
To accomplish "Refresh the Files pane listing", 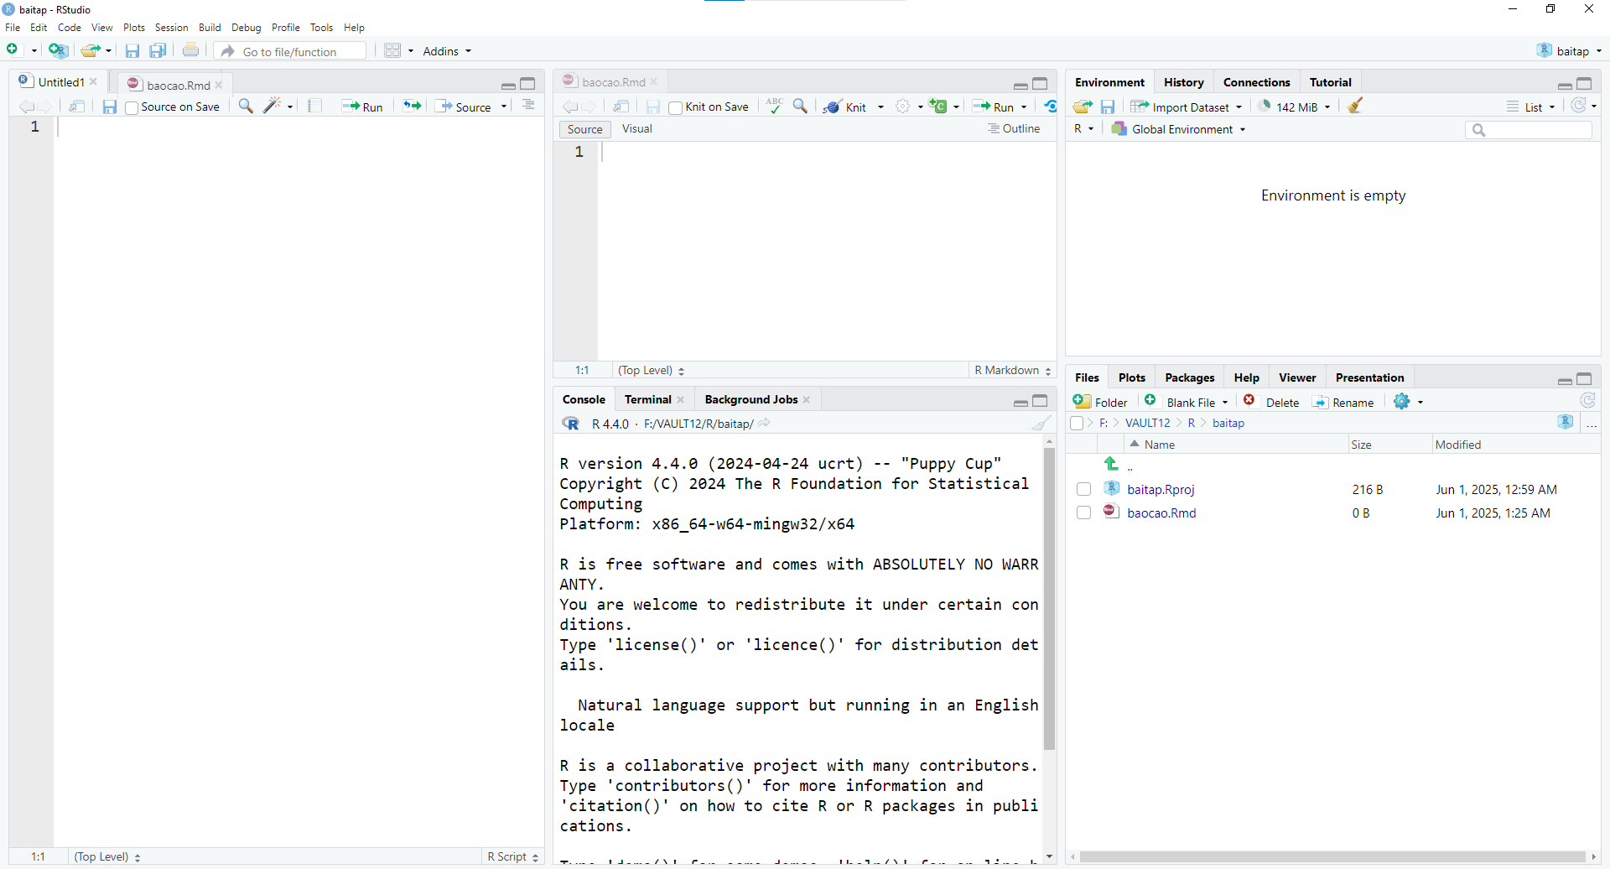I will 1587,401.
